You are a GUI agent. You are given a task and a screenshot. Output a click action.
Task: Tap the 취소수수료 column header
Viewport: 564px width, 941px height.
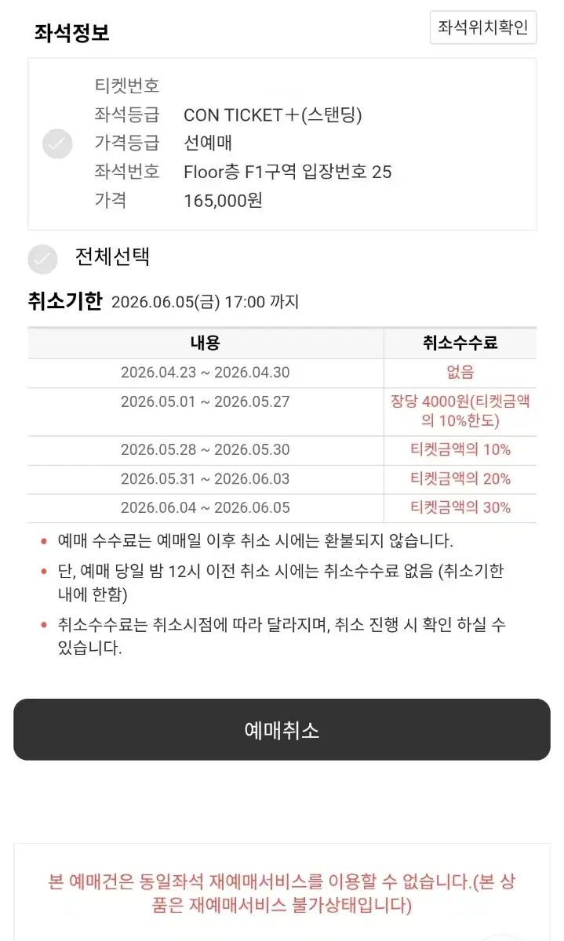(460, 343)
